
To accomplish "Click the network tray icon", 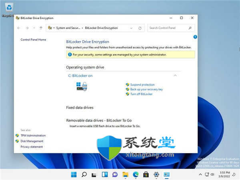I will [207, 174].
